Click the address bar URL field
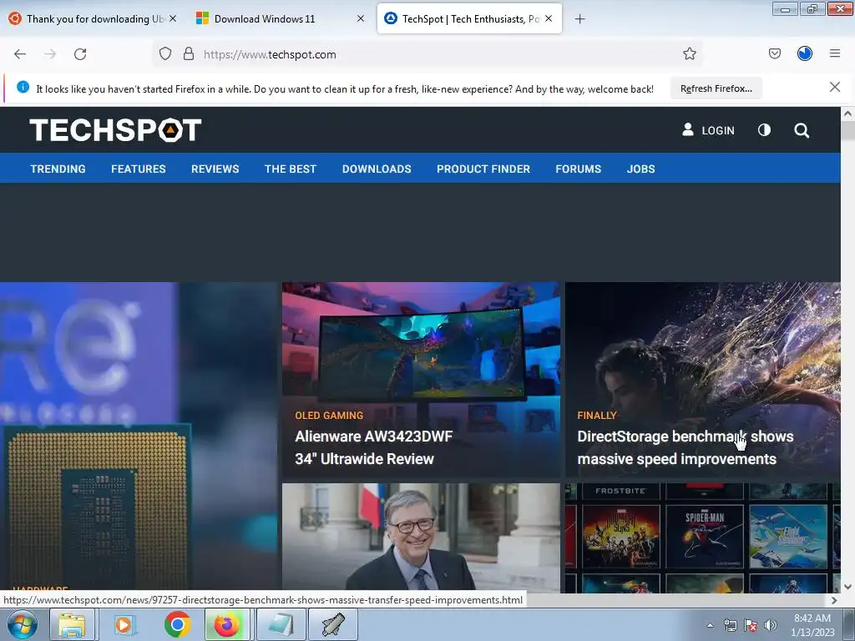The width and height of the screenshot is (855, 641). pyautogui.click(x=427, y=54)
